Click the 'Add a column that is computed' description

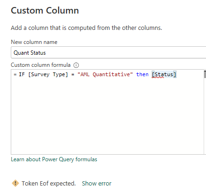[x=87, y=28]
